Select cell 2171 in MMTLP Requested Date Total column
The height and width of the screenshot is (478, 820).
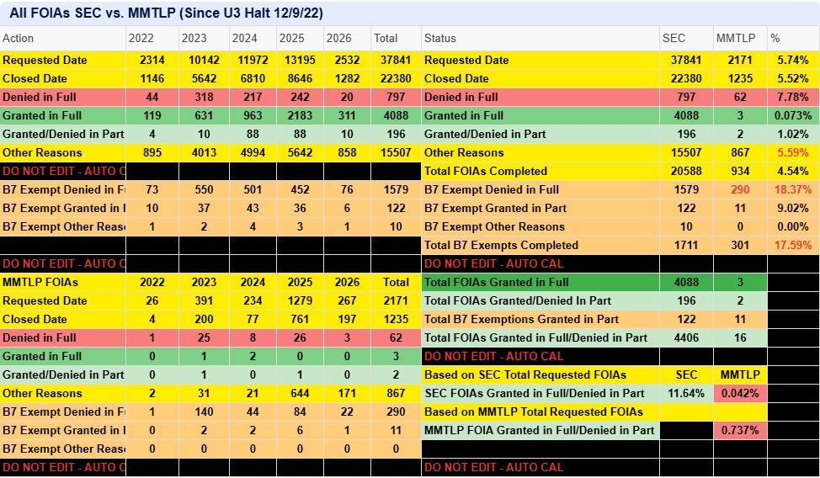(x=396, y=300)
